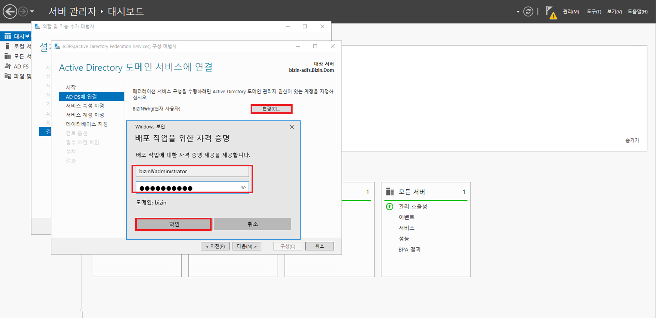Select 대시보드 icon in sidebar
This screenshot has width=656, height=318.
tap(8, 36)
